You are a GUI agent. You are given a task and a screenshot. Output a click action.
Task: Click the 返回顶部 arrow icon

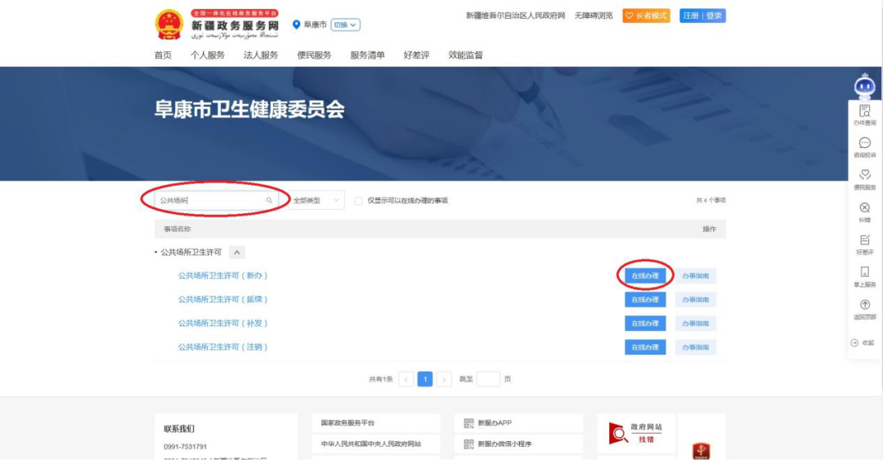(864, 306)
